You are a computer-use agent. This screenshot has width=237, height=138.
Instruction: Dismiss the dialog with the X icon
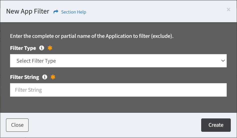click(x=228, y=10)
